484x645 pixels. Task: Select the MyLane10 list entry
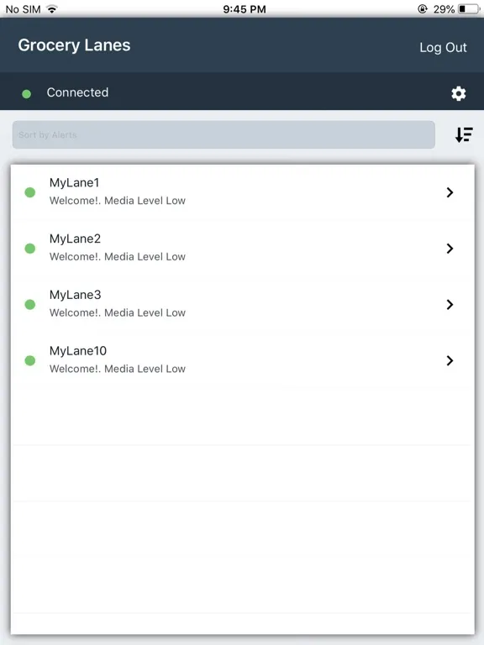coord(242,360)
